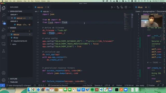Open the Testing flask view
166x93 pixels.
[x=4, y=51]
